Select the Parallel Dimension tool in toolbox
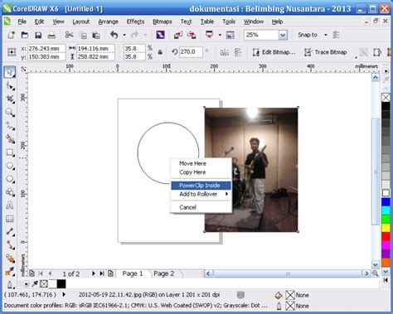 click(10, 232)
